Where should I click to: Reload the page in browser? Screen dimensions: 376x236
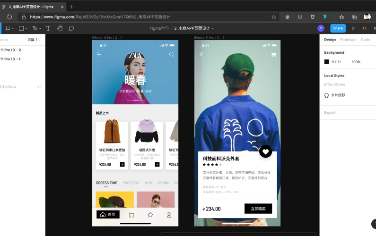pyautogui.click(x=9, y=17)
